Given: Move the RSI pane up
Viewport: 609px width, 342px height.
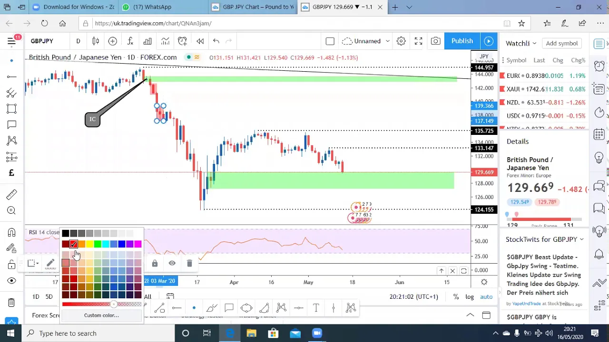Looking at the screenshot, I should 442,271.
